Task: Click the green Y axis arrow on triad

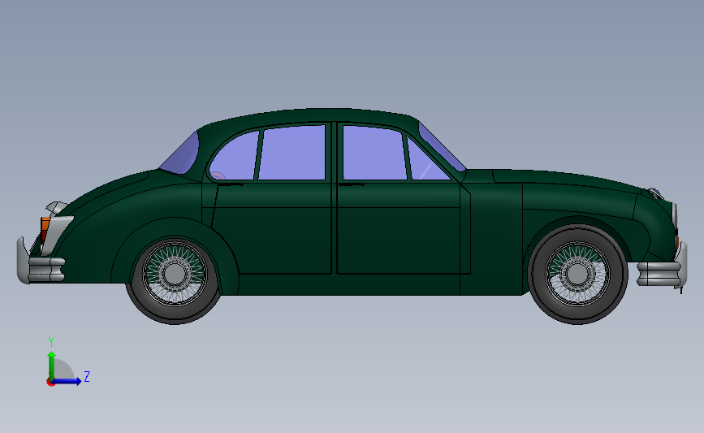Action: click(52, 365)
